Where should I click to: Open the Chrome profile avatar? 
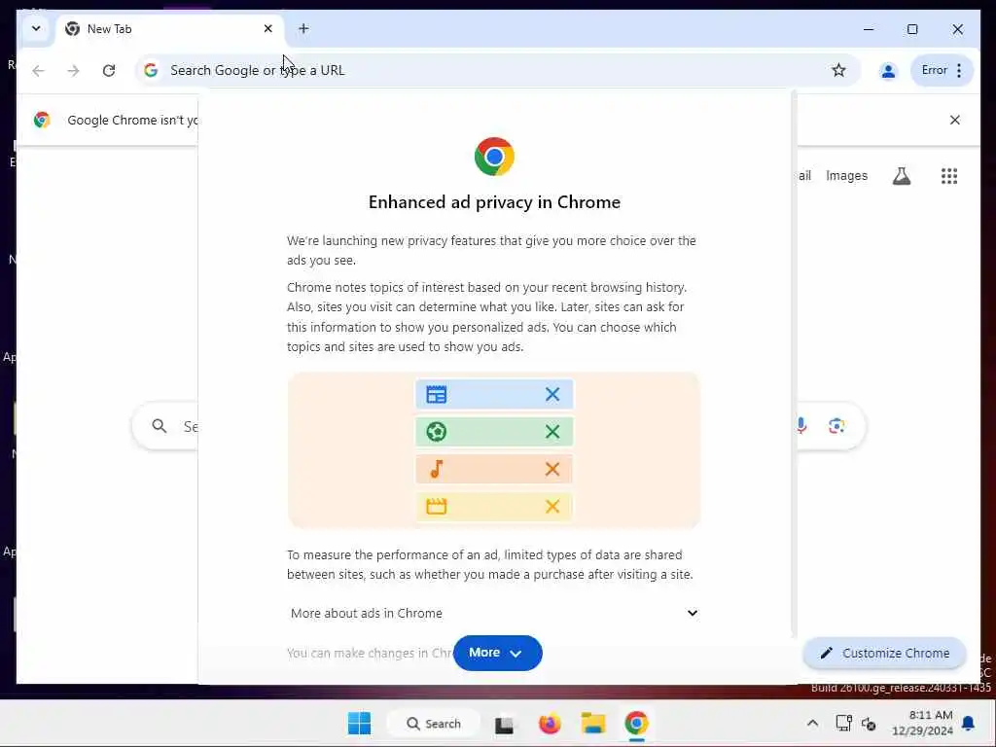888,70
